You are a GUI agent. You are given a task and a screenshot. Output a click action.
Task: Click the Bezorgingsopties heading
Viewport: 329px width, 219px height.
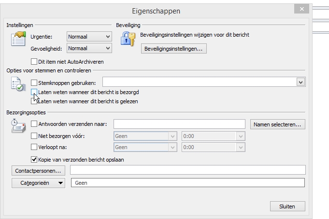tap(26, 112)
